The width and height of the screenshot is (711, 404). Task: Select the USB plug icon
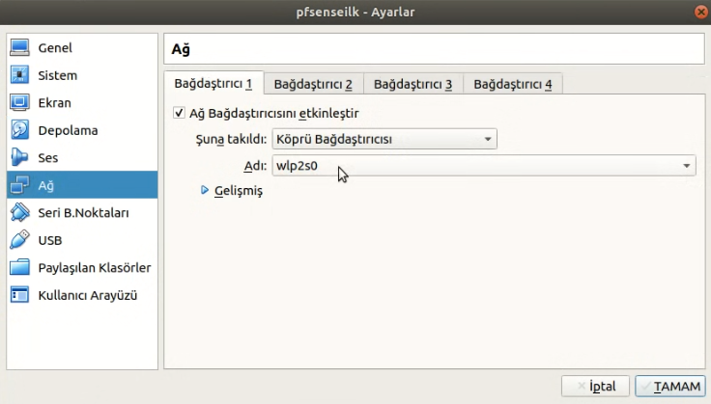[x=19, y=240]
